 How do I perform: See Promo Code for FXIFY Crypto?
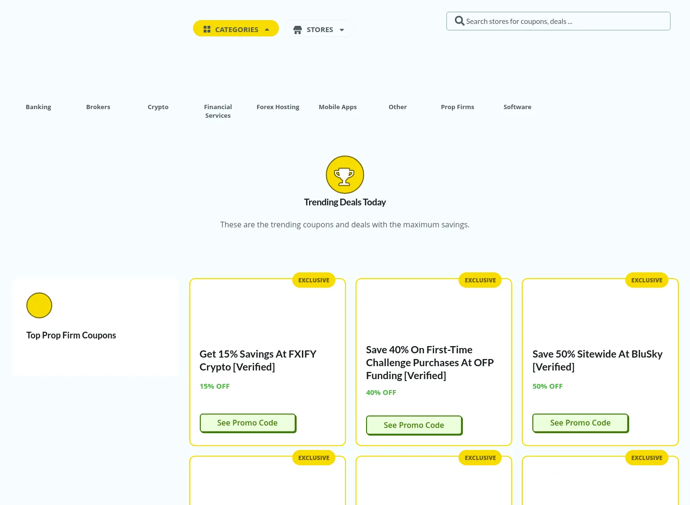(x=248, y=423)
